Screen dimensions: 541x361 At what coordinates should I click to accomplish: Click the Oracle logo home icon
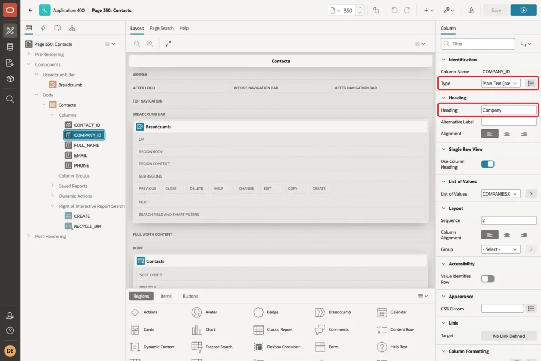click(x=10, y=10)
